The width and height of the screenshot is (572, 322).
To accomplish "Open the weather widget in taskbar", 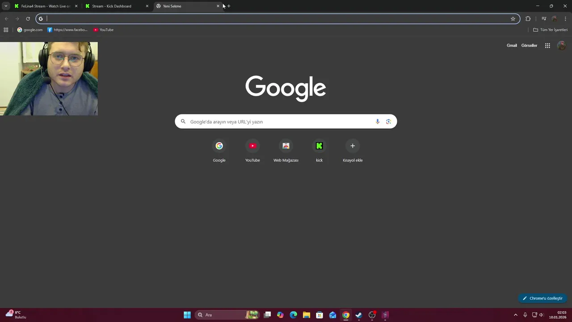I will pos(16,315).
